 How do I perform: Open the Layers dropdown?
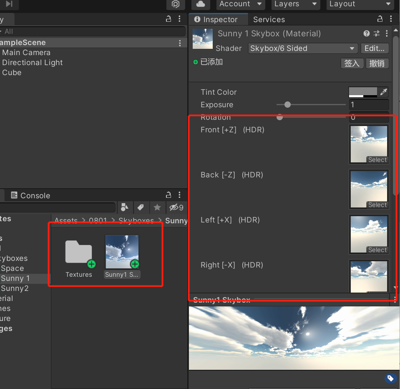point(295,4)
